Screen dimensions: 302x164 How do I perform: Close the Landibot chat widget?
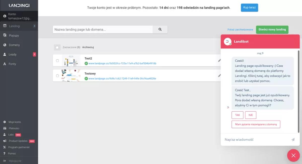pos(293,156)
